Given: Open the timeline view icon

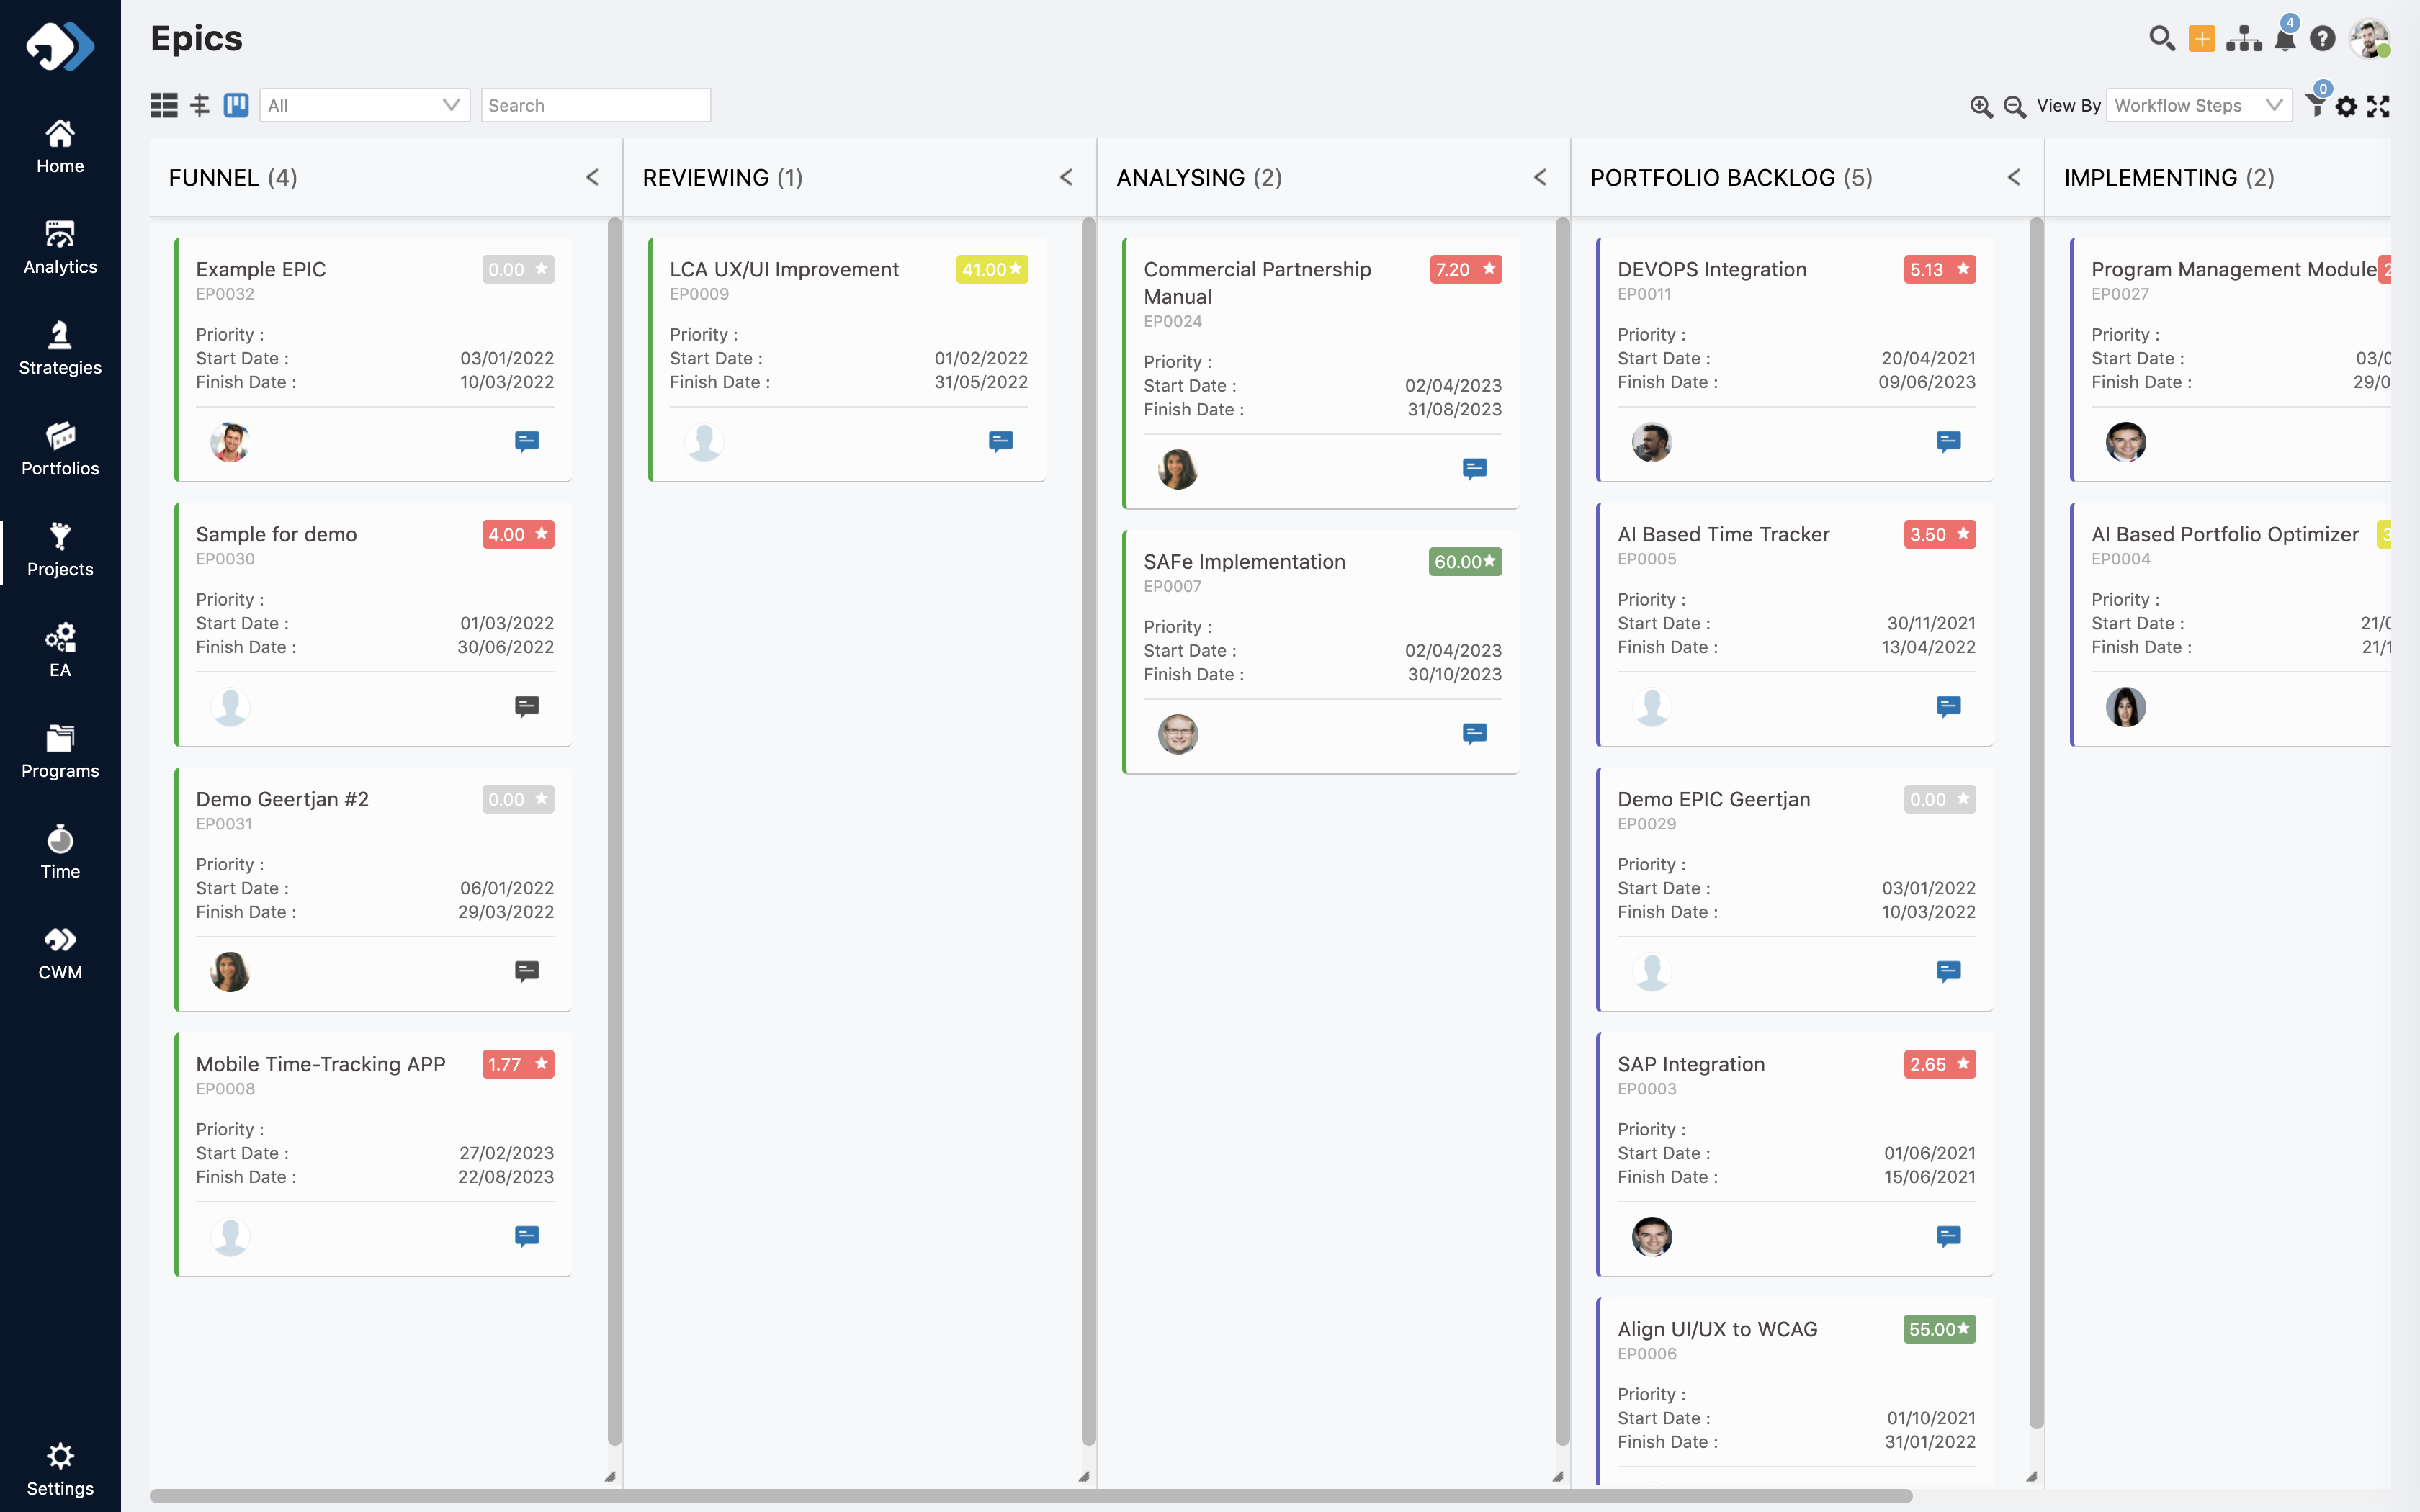Looking at the screenshot, I should click(x=199, y=104).
